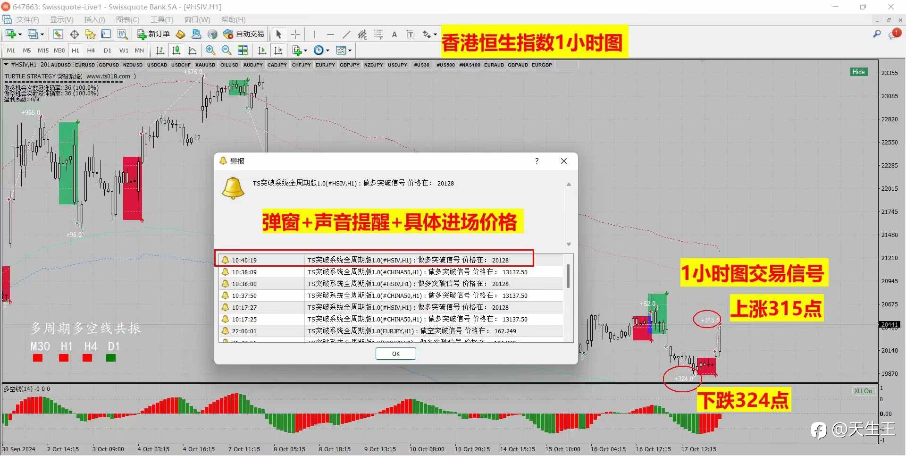Screen dimensions: 906x456
Task: Open the 插入(I) menu
Action: pos(94,20)
